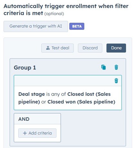Click the Group 1 heading

(25, 68)
